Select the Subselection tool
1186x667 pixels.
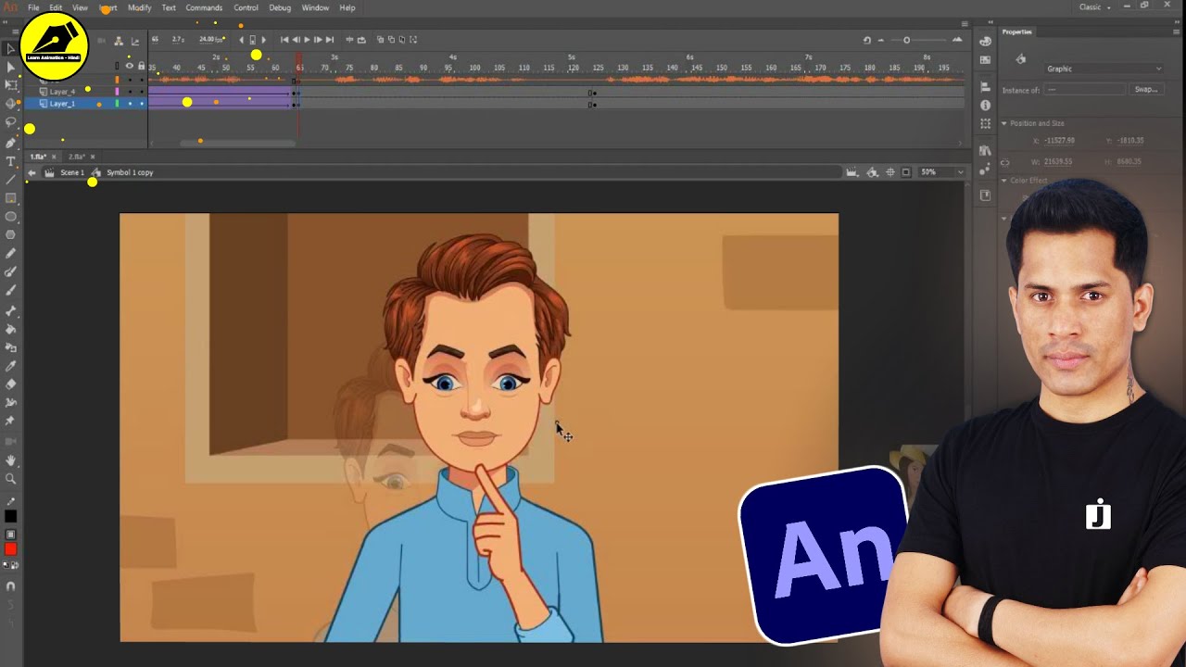10,67
